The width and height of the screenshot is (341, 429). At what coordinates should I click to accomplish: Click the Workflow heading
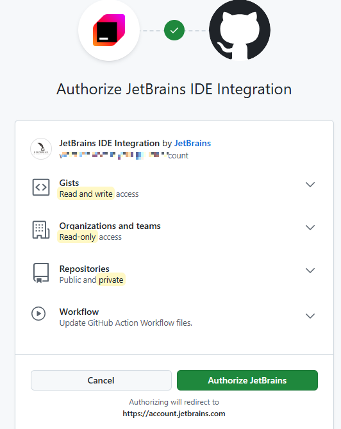[x=79, y=312]
